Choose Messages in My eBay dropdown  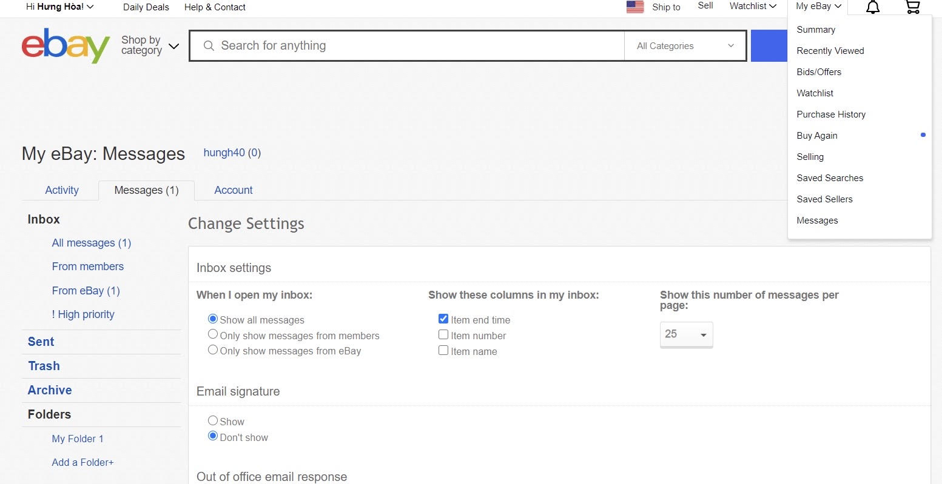tap(817, 220)
